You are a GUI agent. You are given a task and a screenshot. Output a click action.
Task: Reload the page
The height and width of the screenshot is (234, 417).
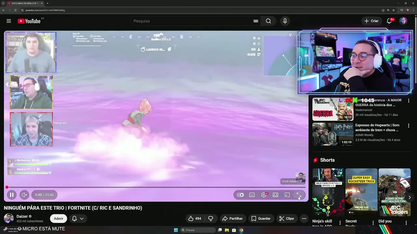click(x=15, y=10)
